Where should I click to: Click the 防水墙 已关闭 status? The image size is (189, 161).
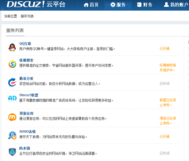(x=165, y=153)
